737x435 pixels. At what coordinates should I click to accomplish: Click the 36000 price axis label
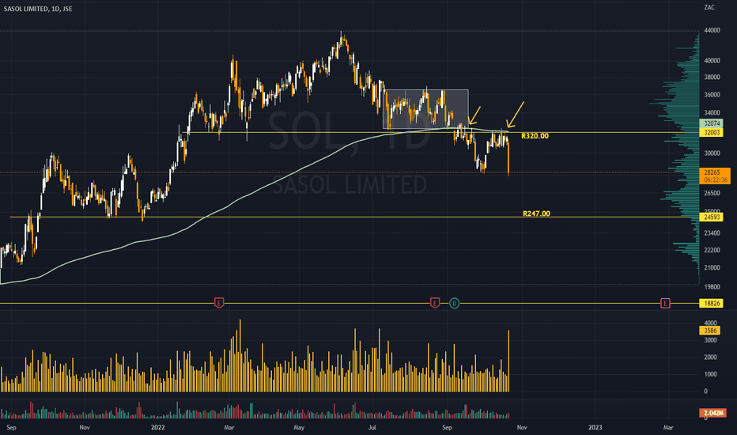(x=712, y=95)
